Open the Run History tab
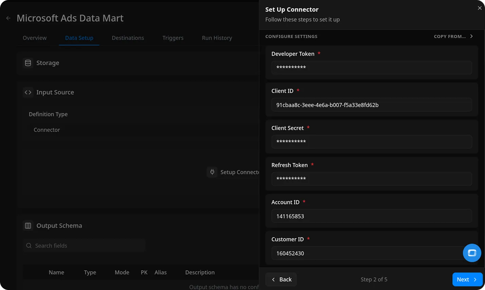This screenshot has height=290, width=485. 217,38
